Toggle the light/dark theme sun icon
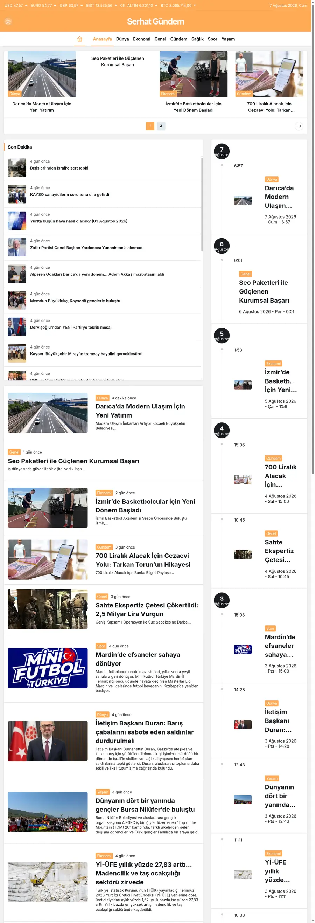This screenshot has width=315, height=923. (8, 21)
